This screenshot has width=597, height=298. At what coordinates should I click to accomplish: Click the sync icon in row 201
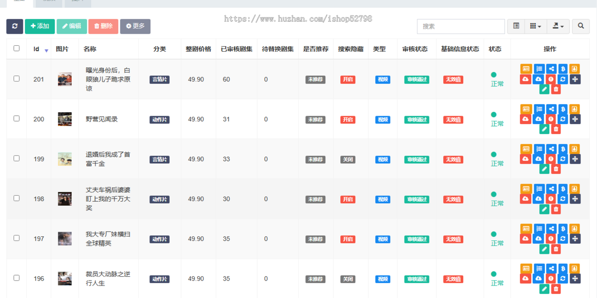click(x=563, y=79)
